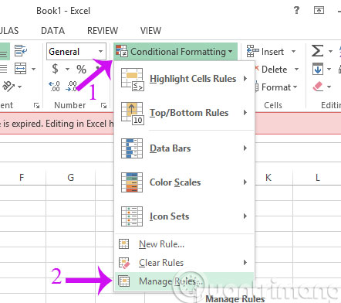Select column L header

317,177
